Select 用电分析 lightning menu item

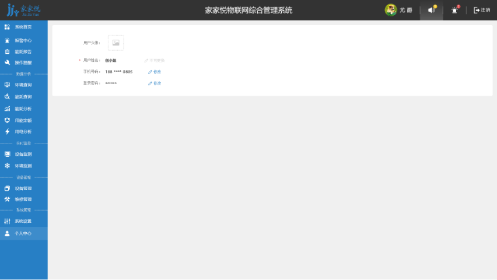(x=23, y=132)
